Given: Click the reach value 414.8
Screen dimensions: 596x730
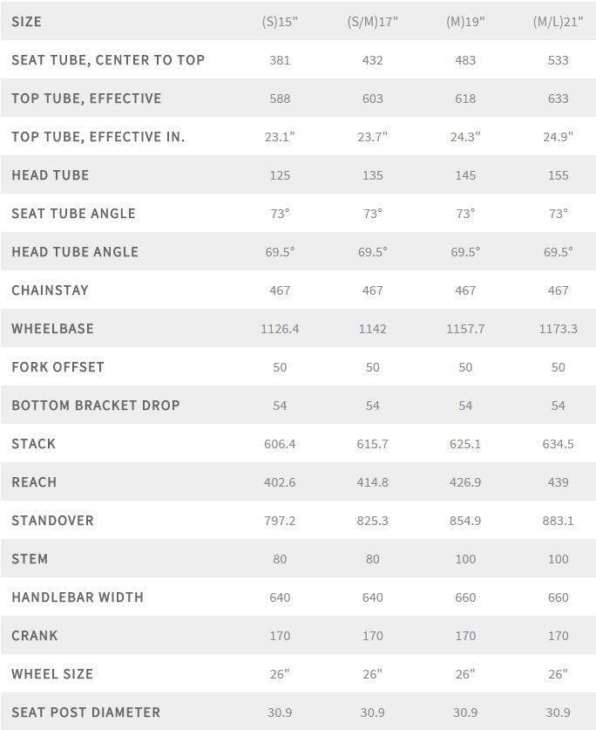Looking at the screenshot, I should [372, 482].
